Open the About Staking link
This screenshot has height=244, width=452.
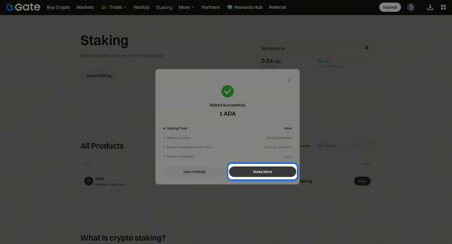tap(99, 76)
